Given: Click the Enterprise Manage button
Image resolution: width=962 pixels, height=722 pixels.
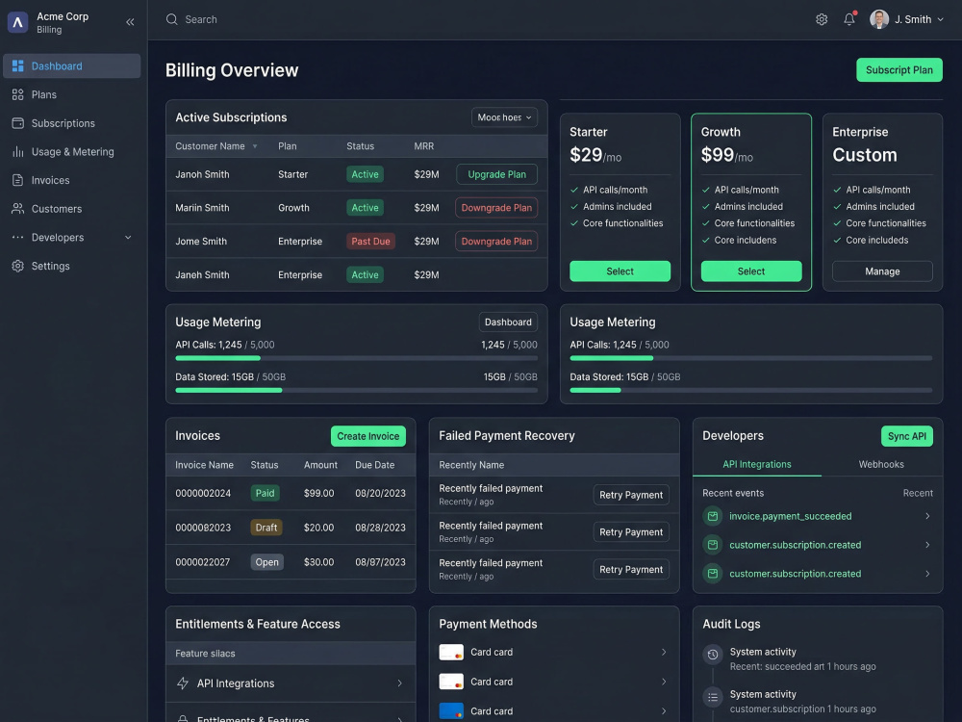Looking at the screenshot, I should (882, 271).
